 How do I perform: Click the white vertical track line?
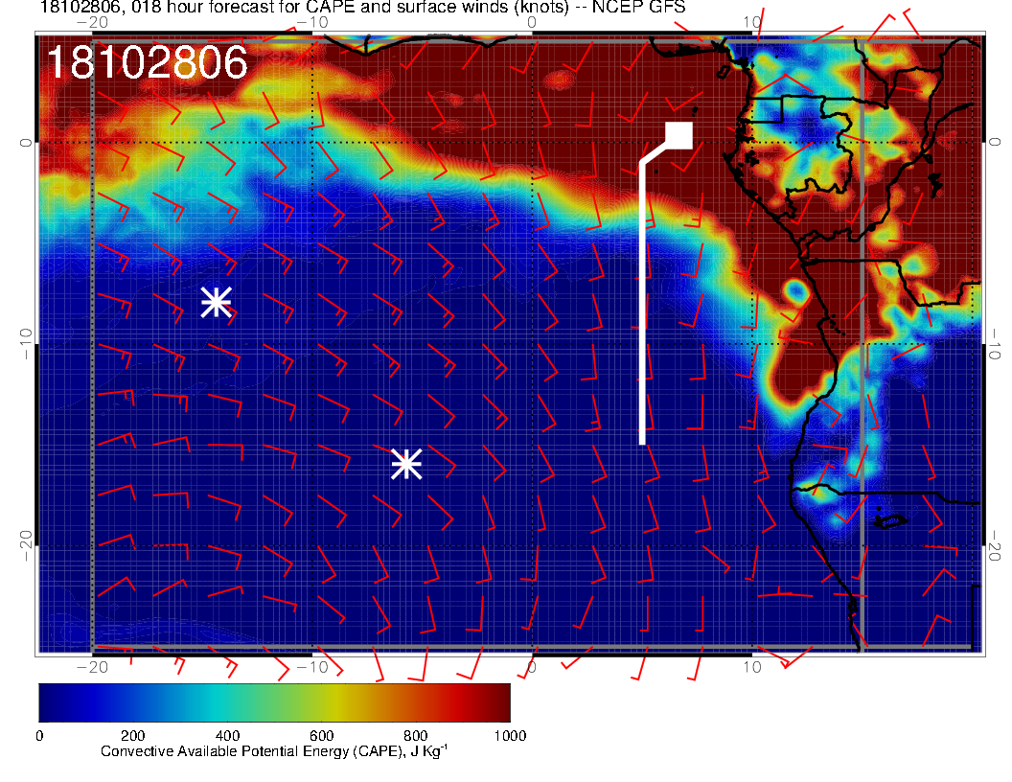point(642,301)
